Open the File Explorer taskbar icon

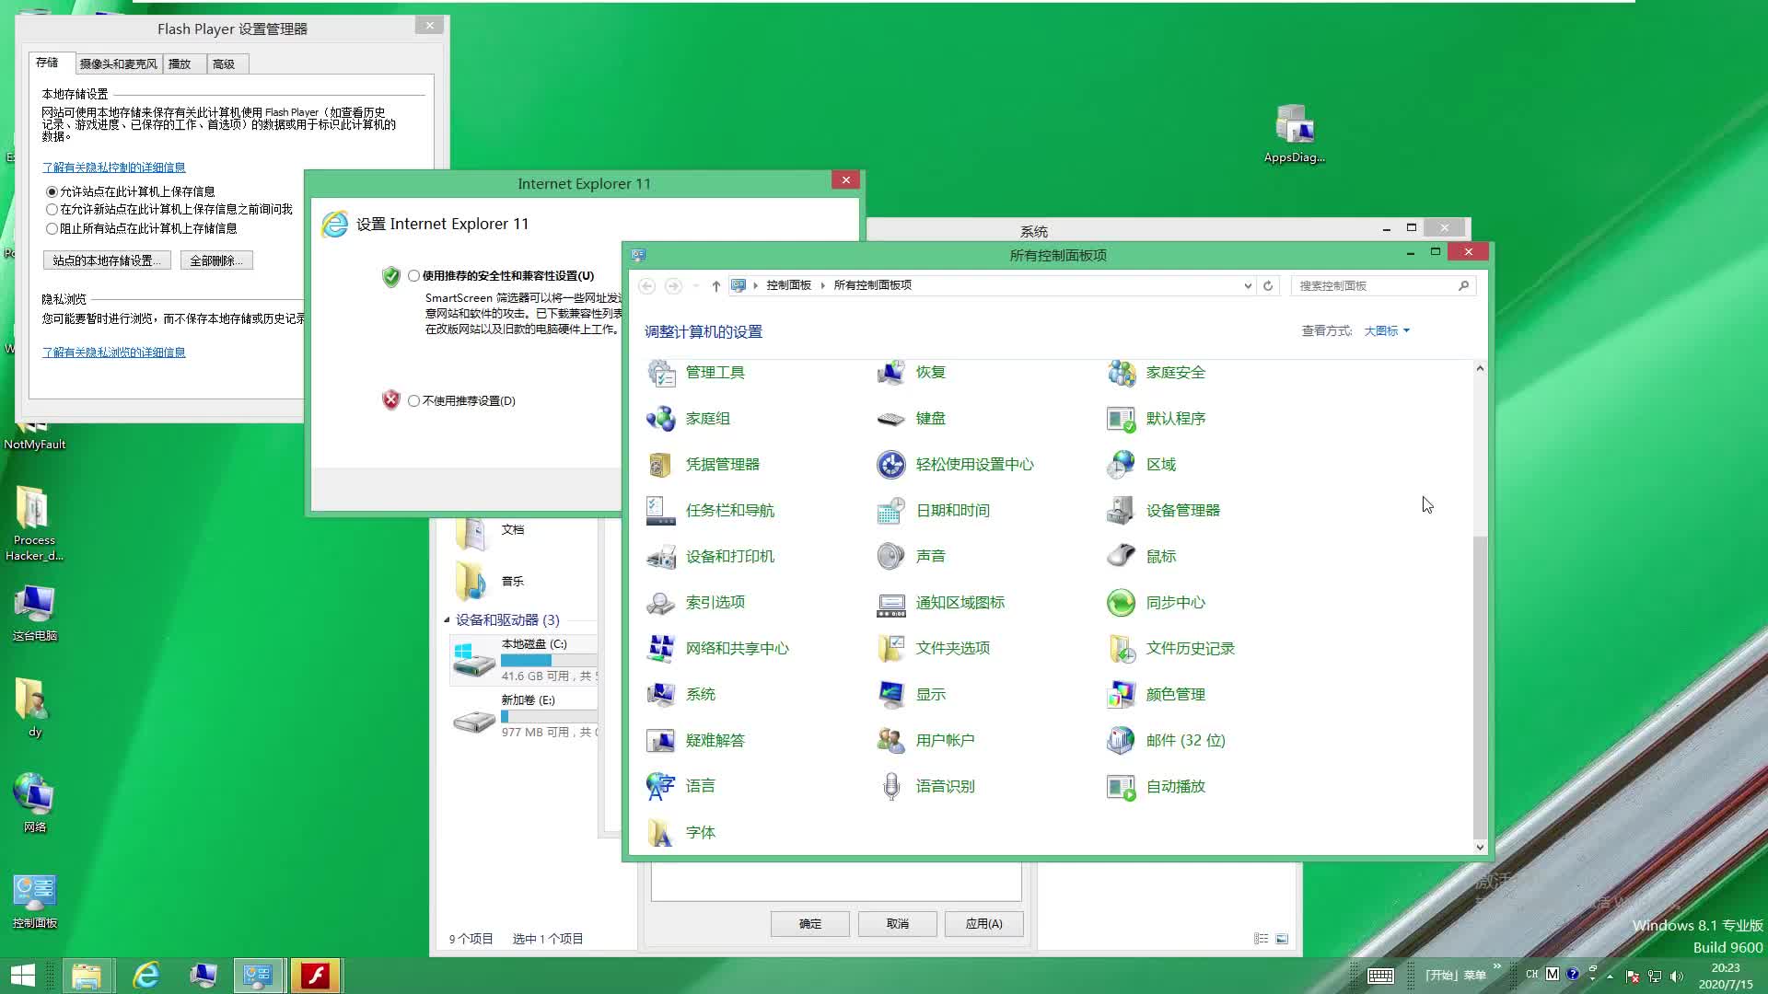pos(87,976)
